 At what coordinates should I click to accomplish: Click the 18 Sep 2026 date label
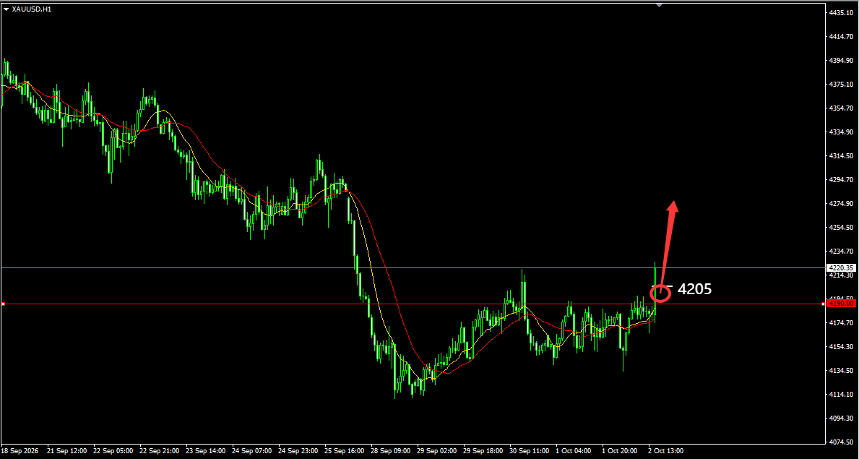pyautogui.click(x=20, y=451)
